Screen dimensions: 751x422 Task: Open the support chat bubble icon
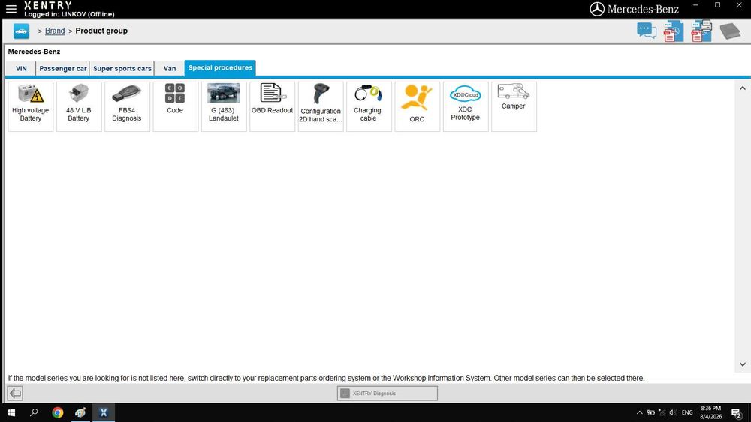tap(646, 31)
